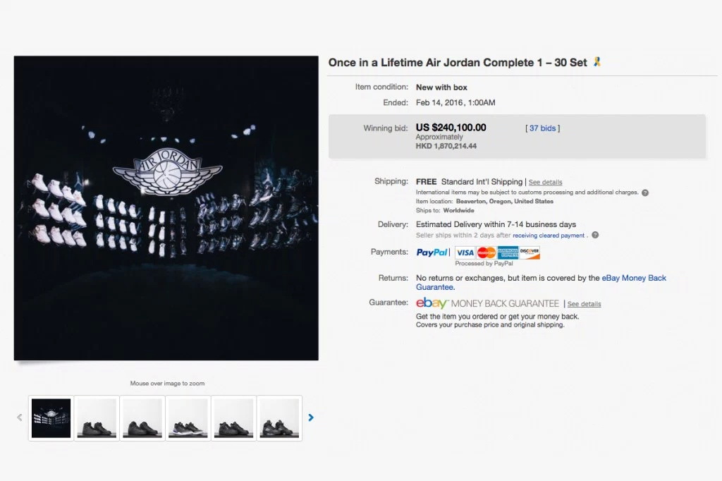
Task: Click the eBay logo in Guarantee row
Action: click(432, 303)
